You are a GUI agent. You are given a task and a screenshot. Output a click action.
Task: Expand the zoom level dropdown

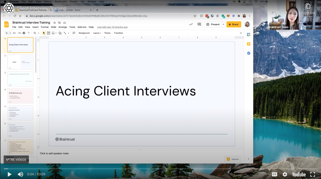pos(38,33)
